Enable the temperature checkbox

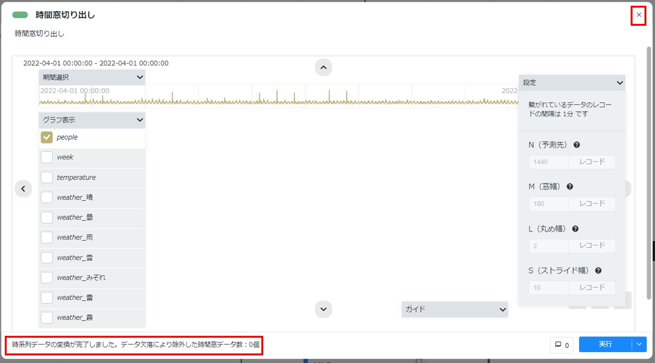47,177
